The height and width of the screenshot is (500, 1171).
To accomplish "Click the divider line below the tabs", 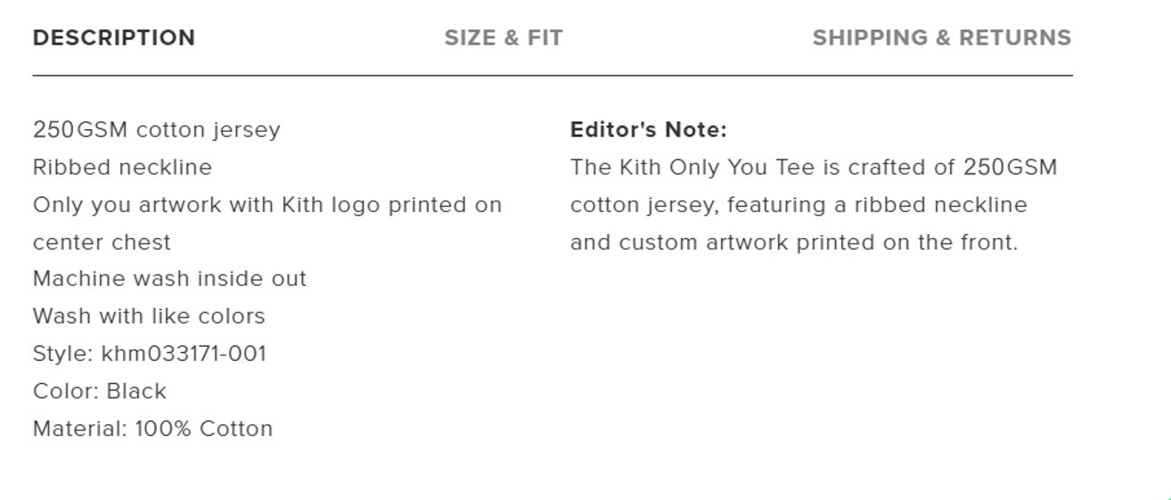I will point(553,76).
